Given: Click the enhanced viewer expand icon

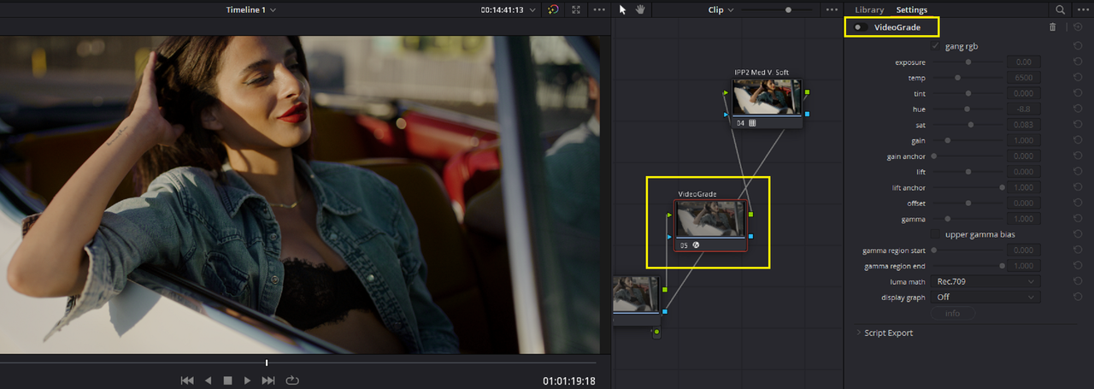Looking at the screenshot, I should [x=576, y=9].
